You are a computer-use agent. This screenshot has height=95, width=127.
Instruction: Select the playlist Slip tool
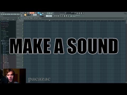pyautogui.click(x=26, y=18)
